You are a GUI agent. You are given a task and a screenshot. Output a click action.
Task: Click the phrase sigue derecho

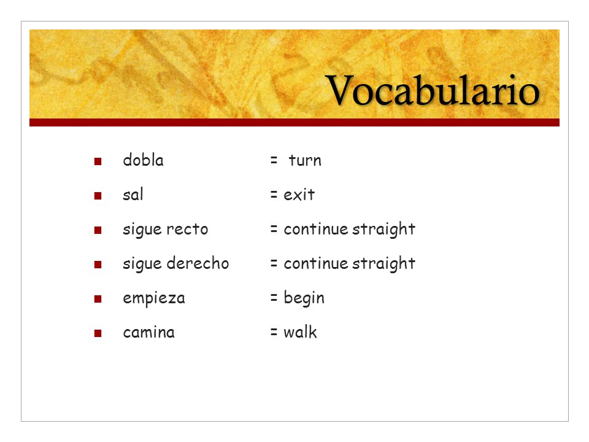click(x=176, y=263)
